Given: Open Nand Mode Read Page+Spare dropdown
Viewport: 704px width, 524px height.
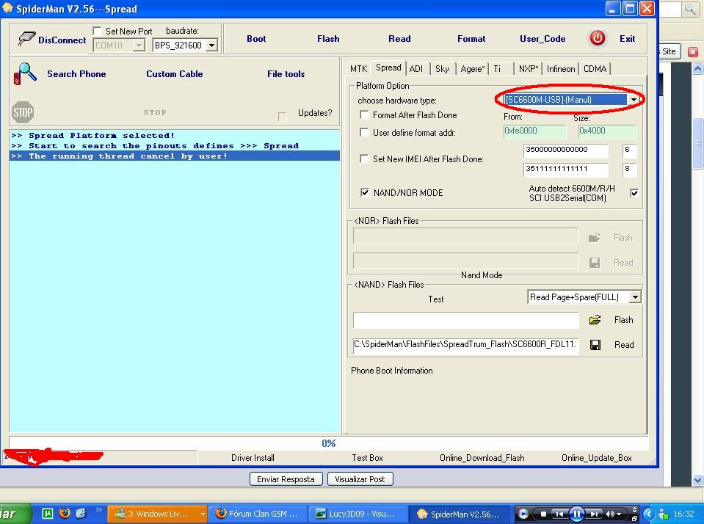Looking at the screenshot, I should pos(635,297).
